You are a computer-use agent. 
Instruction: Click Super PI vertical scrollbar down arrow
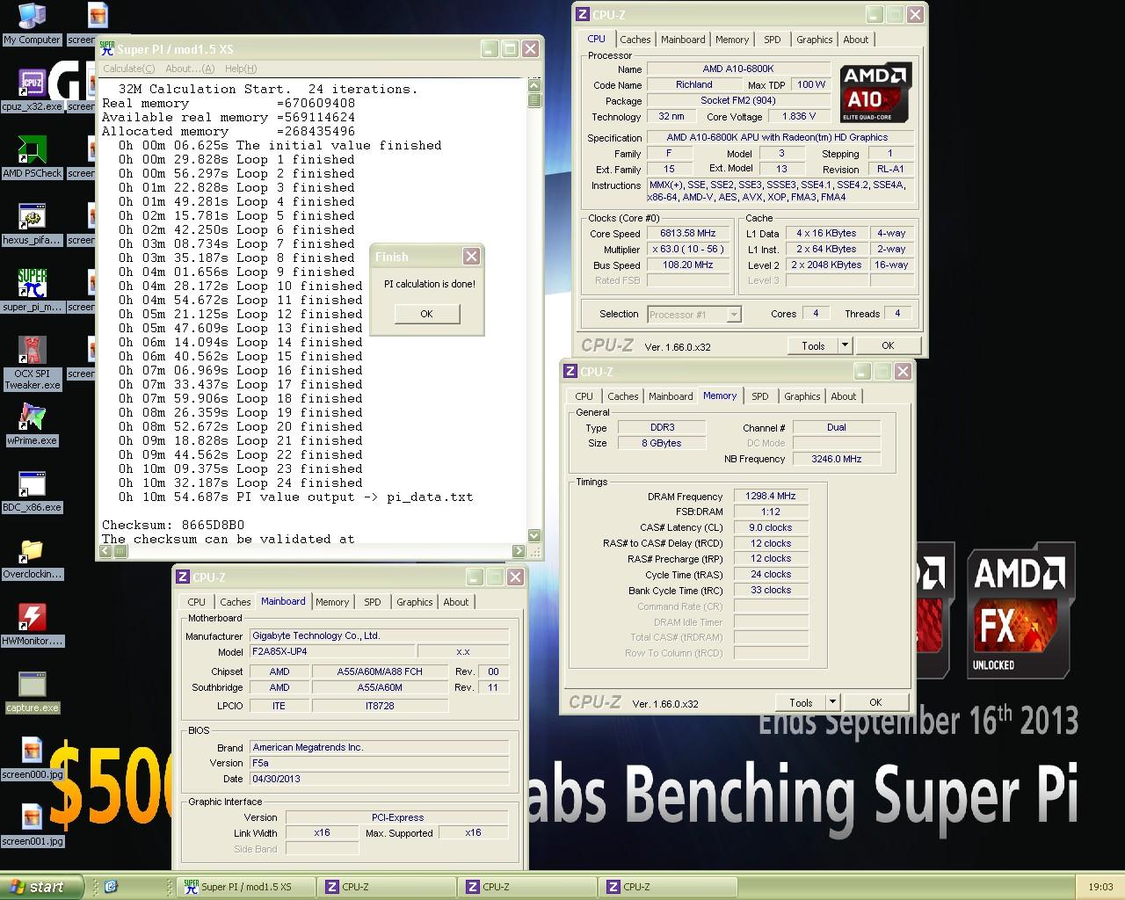point(534,536)
